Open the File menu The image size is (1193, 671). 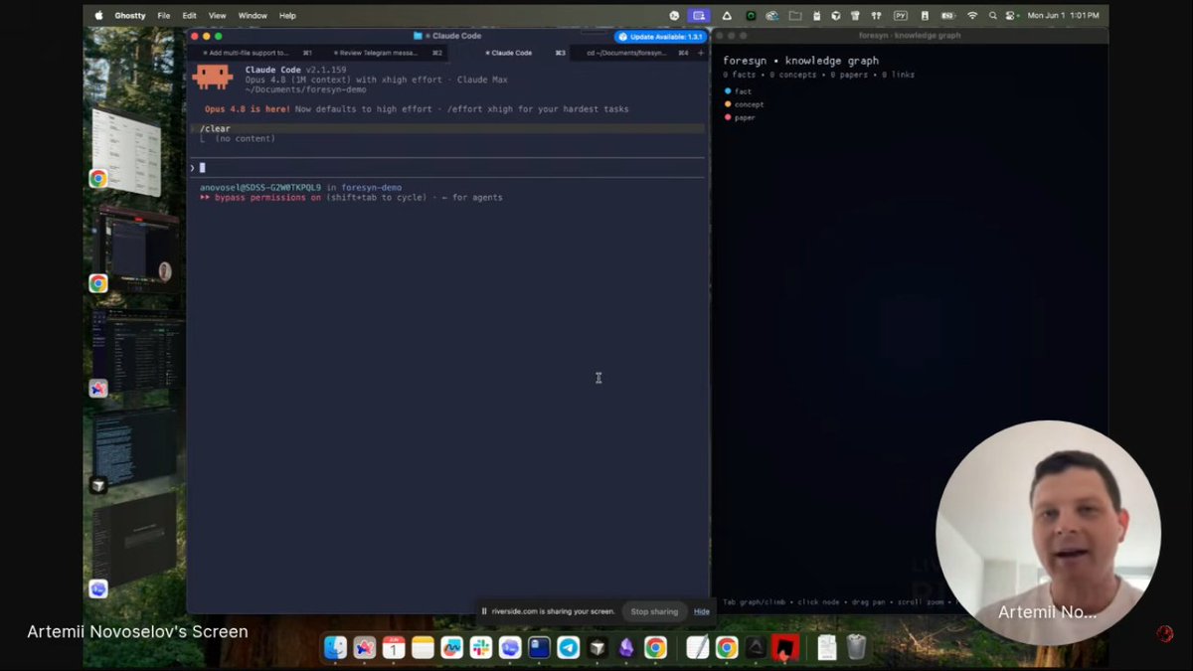pos(163,16)
